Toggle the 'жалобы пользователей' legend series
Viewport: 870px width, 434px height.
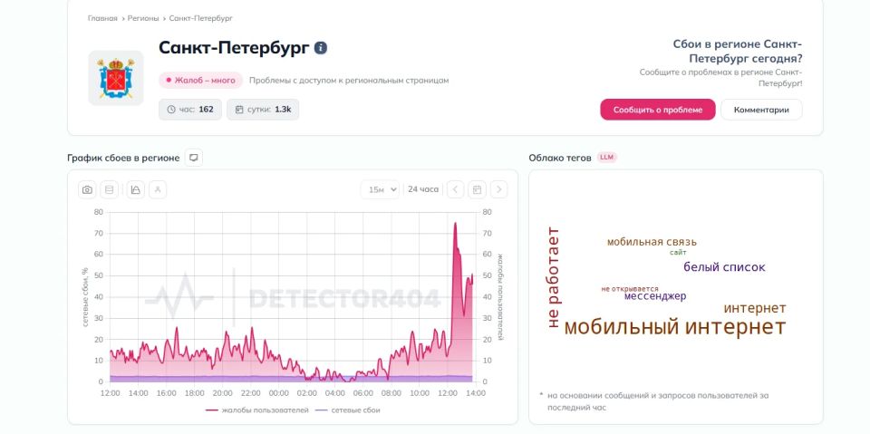[x=256, y=410]
